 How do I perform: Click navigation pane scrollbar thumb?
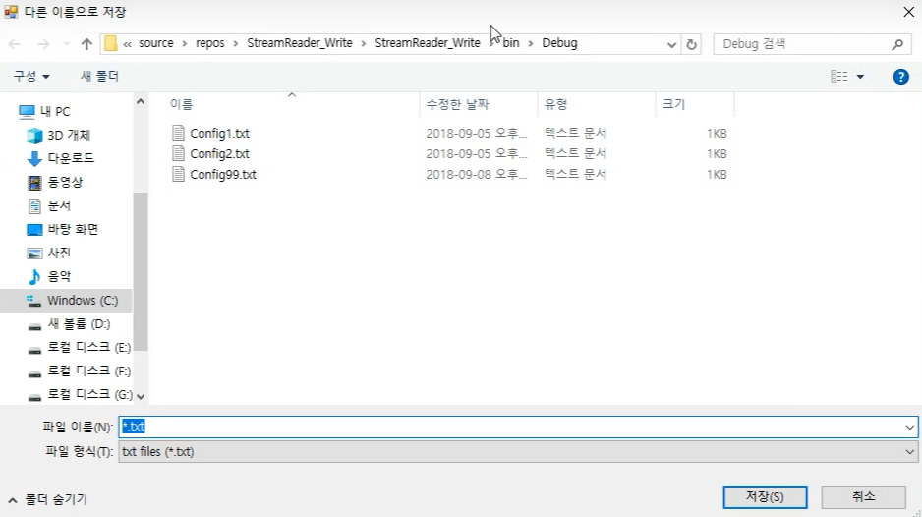pos(140,270)
